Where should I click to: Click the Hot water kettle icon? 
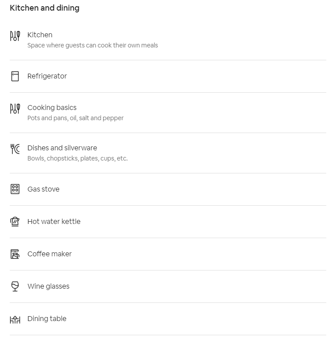click(15, 222)
